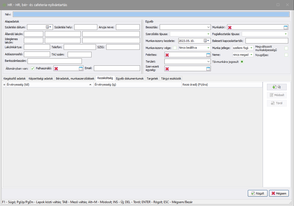The height and width of the screenshot is (206, 294).
Task: Clear the Felhasználó field with red X
Action: pos(56,69)
